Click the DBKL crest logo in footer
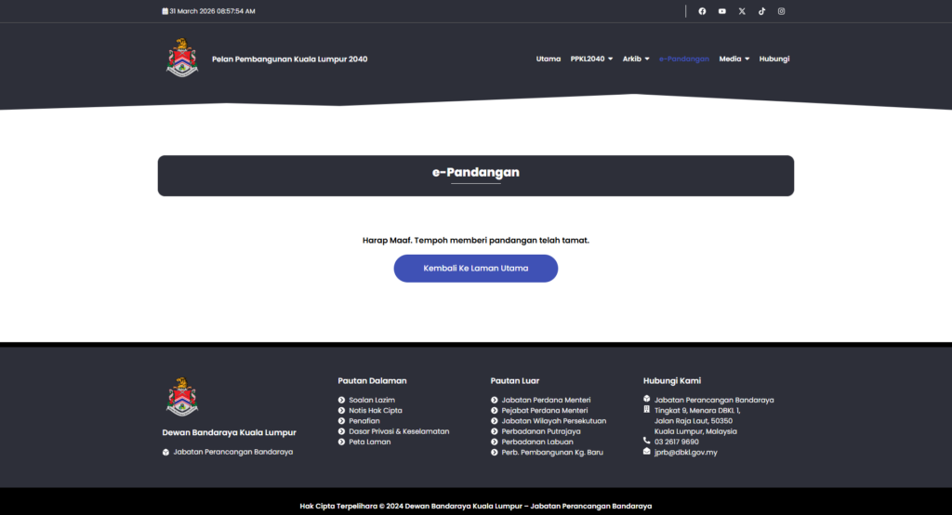This screenshot has height=515, width=952. pos(182,397)
